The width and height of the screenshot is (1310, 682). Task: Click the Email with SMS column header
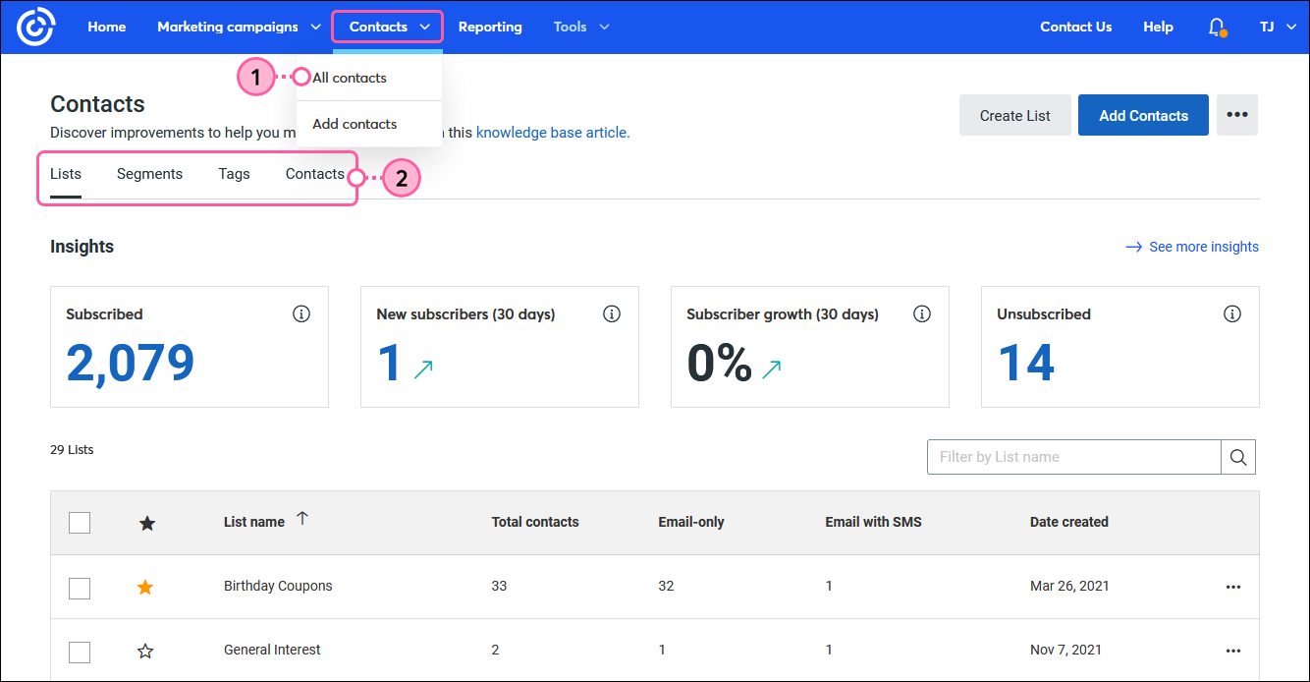pyautogui.click(x=873, y=522)
